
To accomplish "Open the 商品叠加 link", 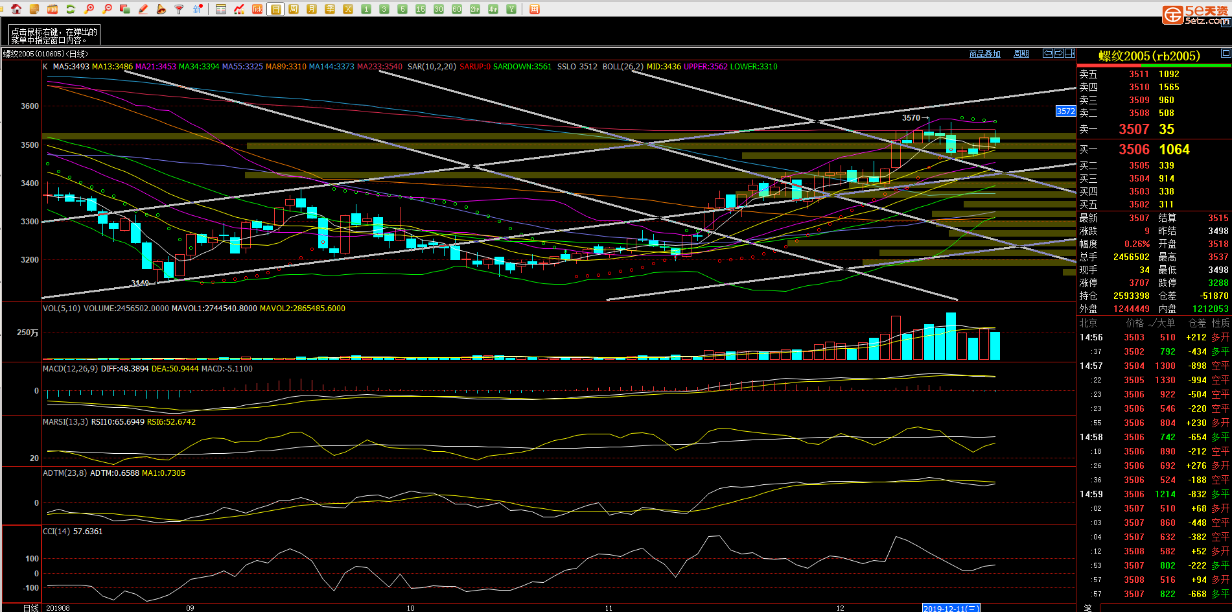I will click(984, 54).
